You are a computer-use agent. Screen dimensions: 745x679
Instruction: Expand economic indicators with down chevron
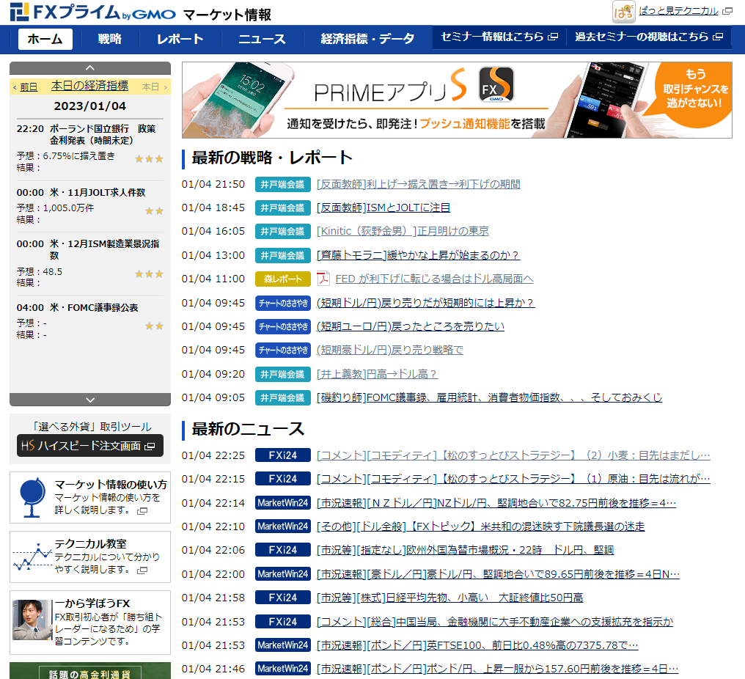coord(89,400)
